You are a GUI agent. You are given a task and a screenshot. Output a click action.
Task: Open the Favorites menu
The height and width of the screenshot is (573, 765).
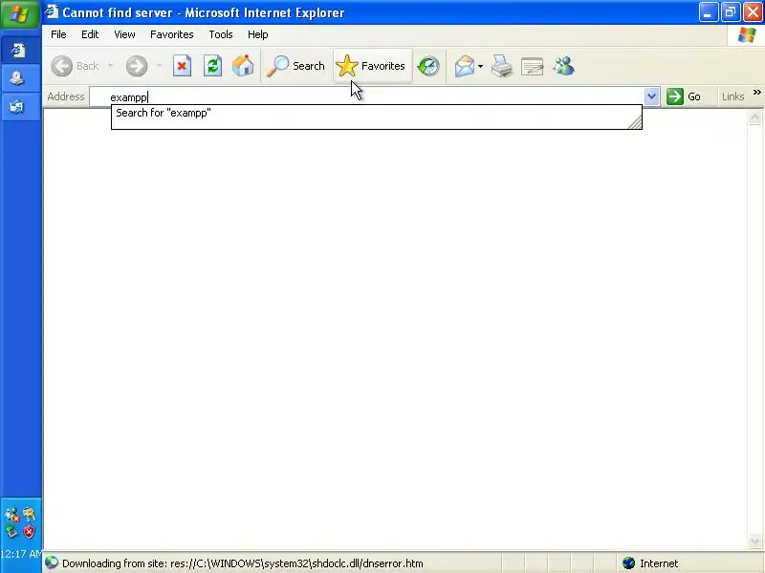(x=172, y=34)
